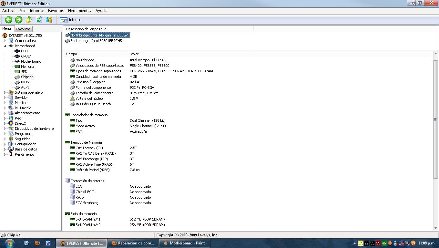Select the CPUID item icon
Image resolution: width=439 pixels, height=248 pixels.
click(x=17, y=56)
